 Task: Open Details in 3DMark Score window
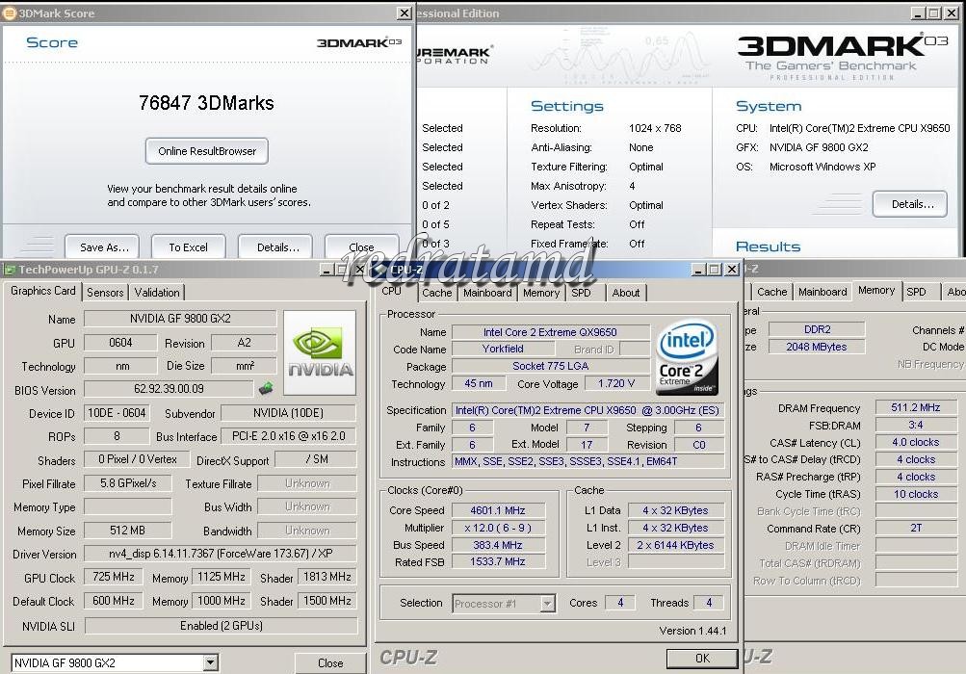[275, 246]
